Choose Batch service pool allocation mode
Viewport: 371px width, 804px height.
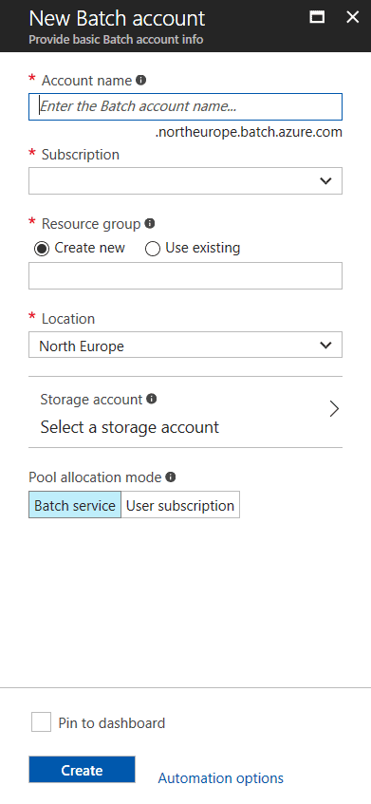pos(75,505)
